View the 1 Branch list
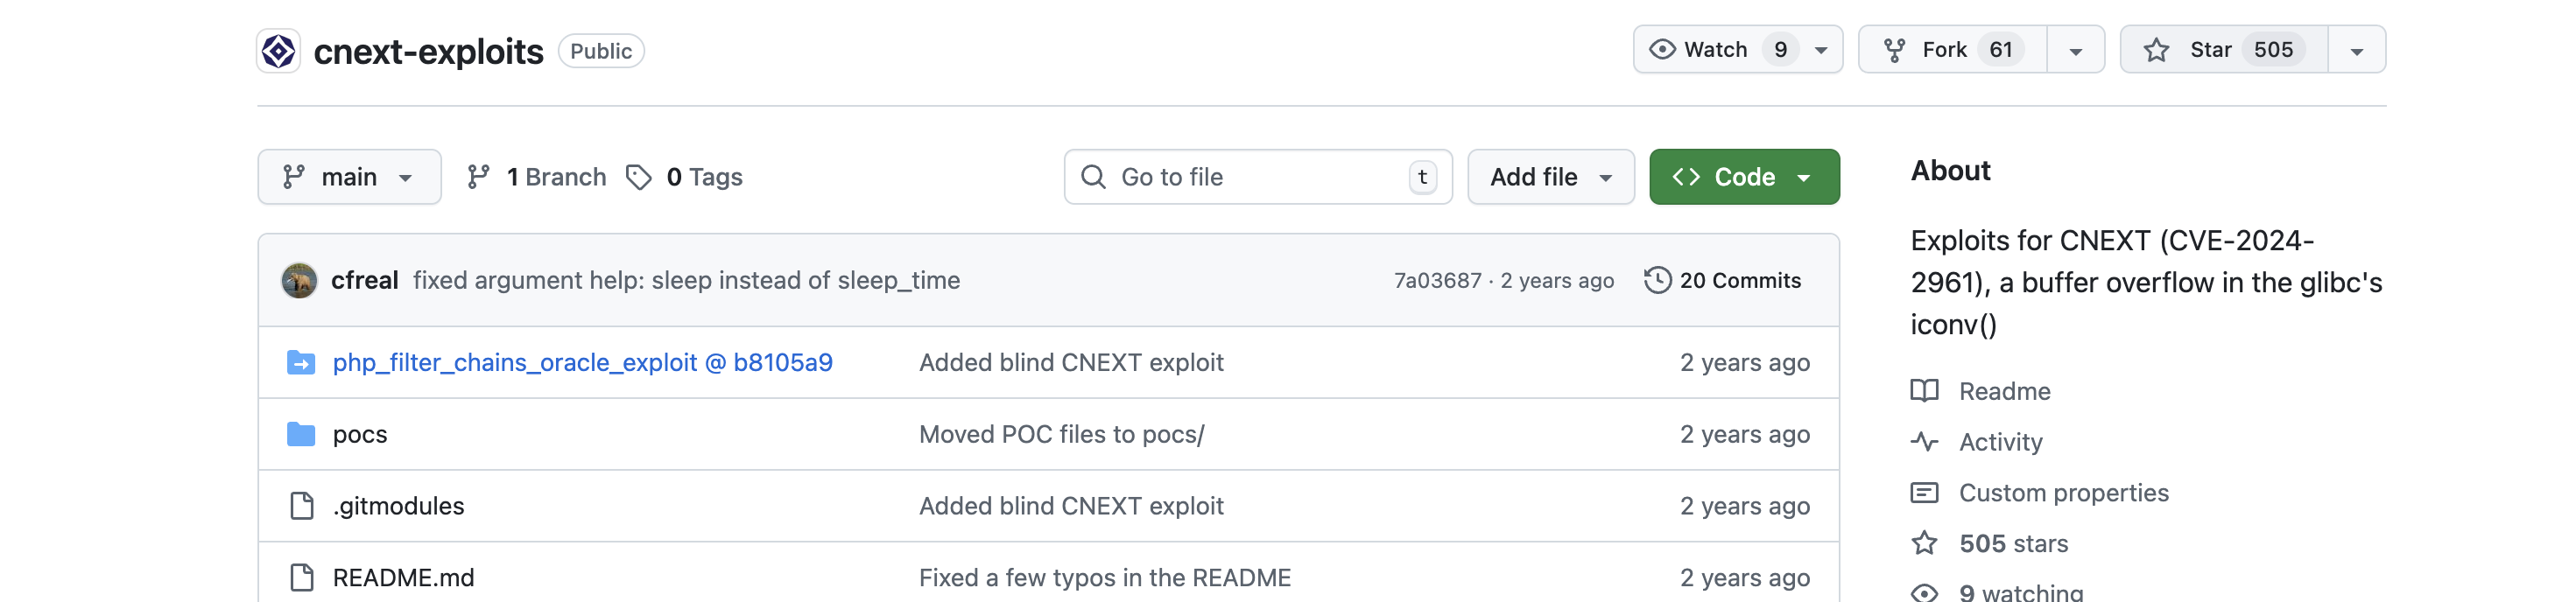2576x602 pixels. tap(537, 178)
